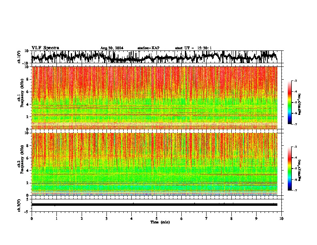Click the ch.1 spectrogram color bar

(289, 102)
